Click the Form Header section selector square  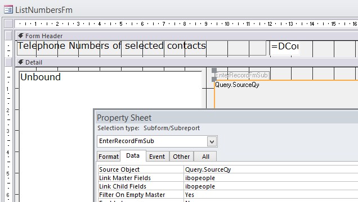click(8, 36)
